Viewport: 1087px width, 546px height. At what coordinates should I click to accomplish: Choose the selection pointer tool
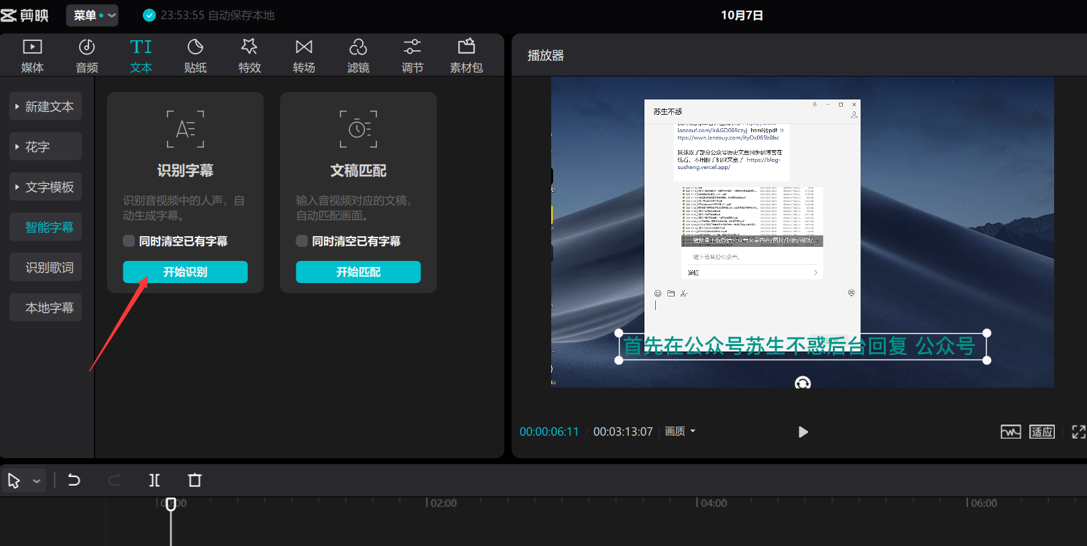(14, 480)
